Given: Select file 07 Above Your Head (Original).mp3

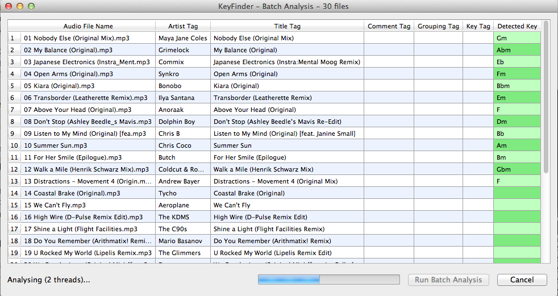Looking at the screenshot, I should pos(88,110).
